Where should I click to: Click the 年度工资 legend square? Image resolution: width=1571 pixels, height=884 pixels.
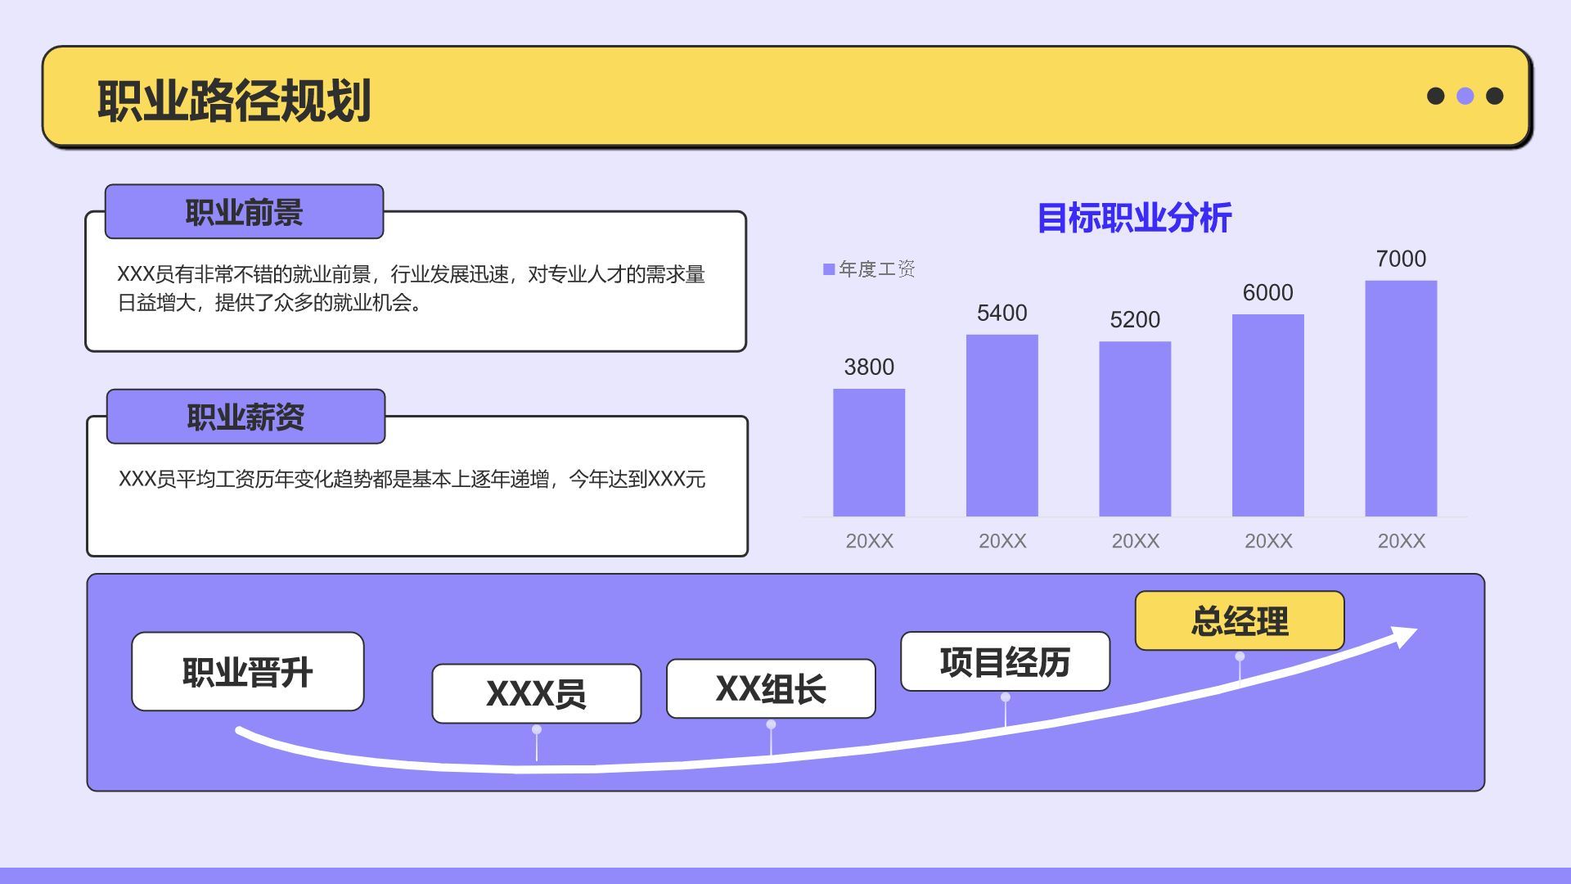[828, 269]
